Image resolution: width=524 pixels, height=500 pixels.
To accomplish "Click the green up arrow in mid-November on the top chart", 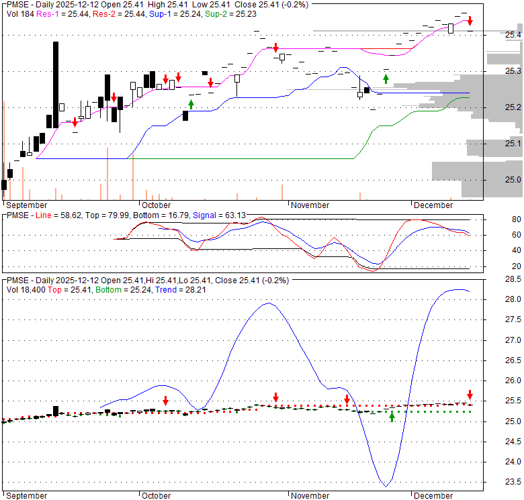I will (x=386, y=79).
